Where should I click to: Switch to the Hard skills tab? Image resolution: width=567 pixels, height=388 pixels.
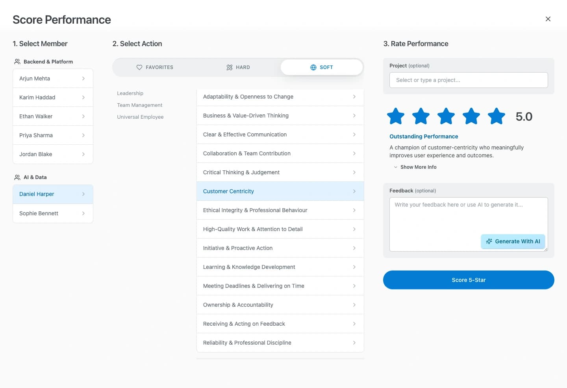pos(238,67)
